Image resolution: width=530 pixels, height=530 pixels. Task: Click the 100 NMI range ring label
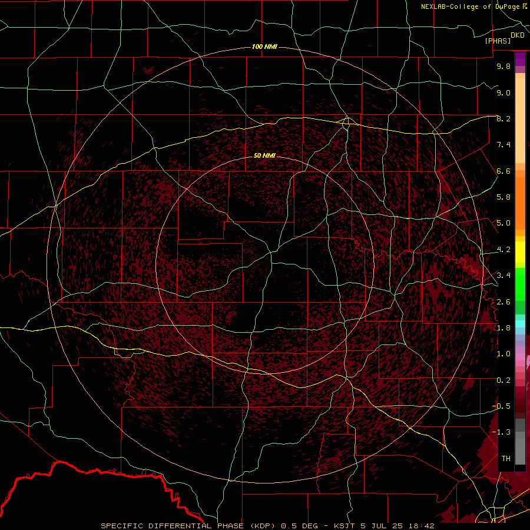click(264, 47)
